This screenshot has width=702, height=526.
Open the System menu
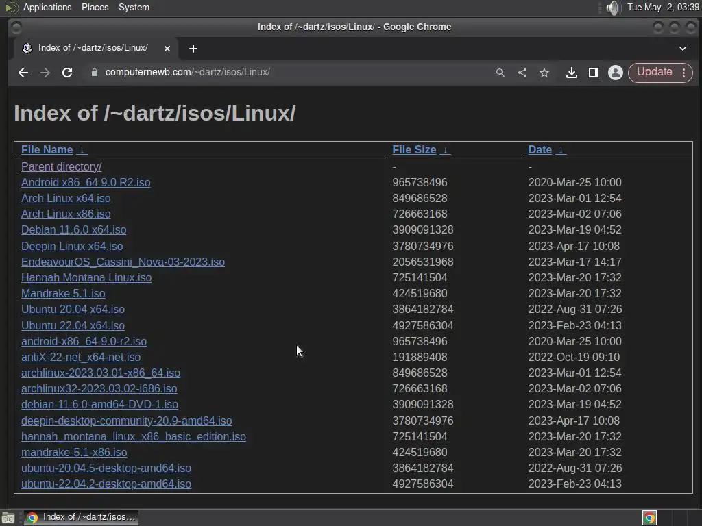134,7
